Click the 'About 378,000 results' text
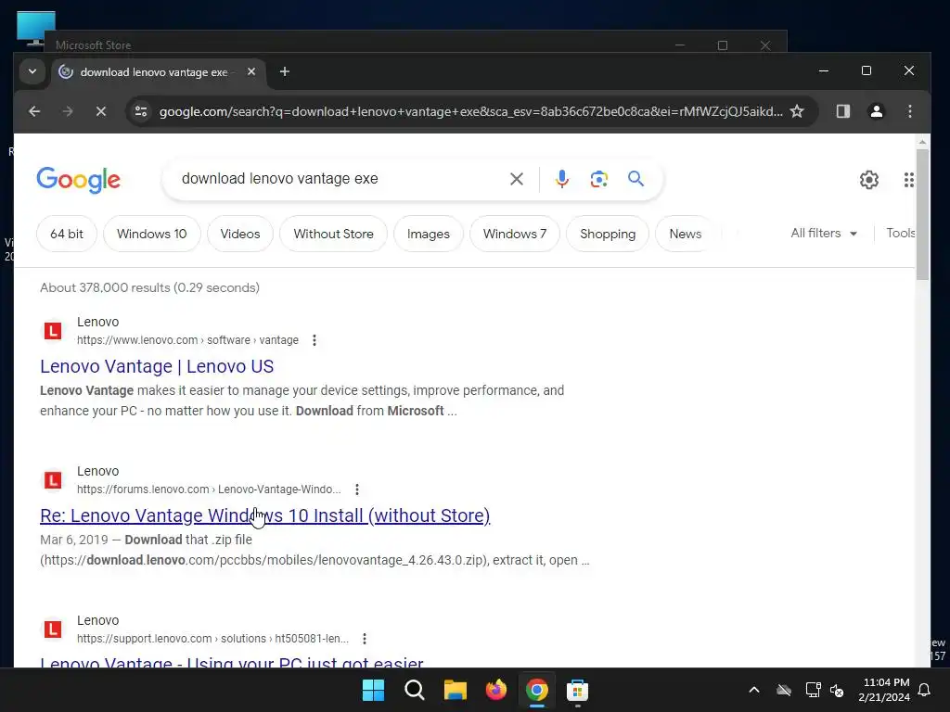 coord(149,287)
